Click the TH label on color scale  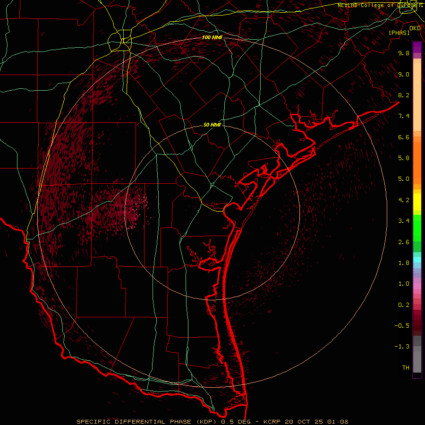(406, 368)
